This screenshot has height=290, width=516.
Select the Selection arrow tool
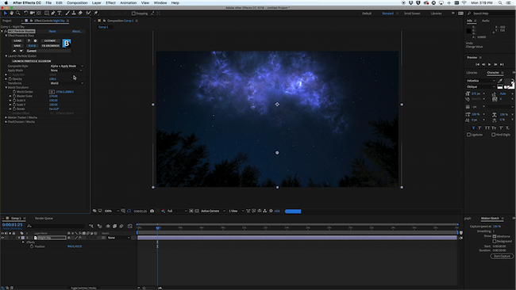click(6, 13)
